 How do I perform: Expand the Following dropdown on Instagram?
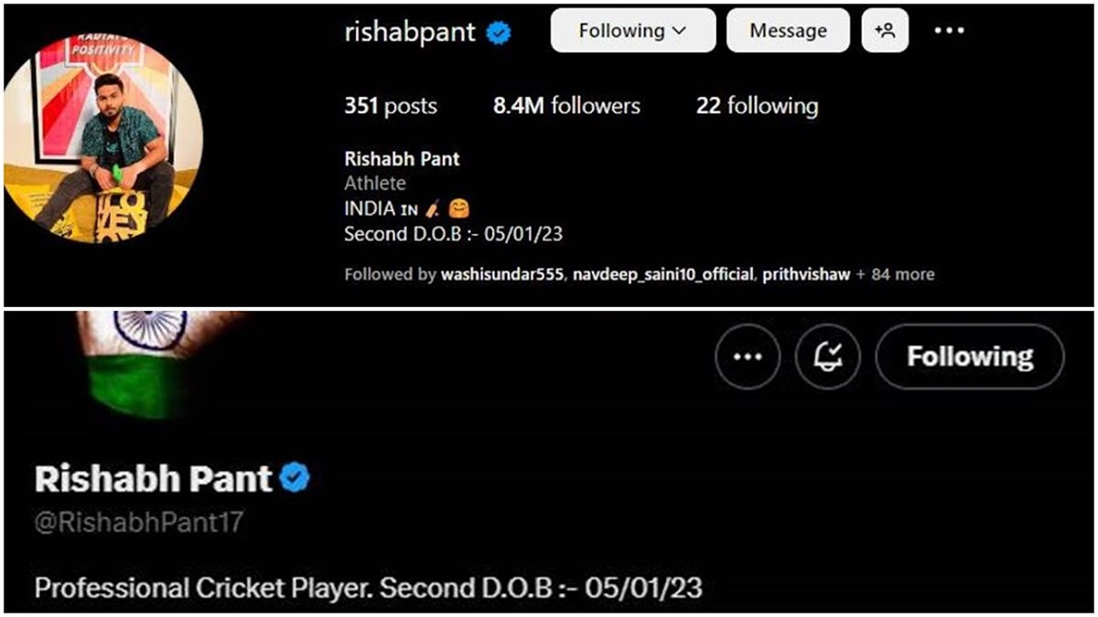[x=632, y=30]
